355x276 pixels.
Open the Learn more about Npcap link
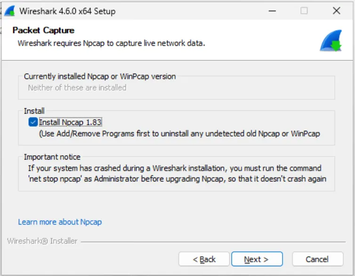tap(60, 222)
